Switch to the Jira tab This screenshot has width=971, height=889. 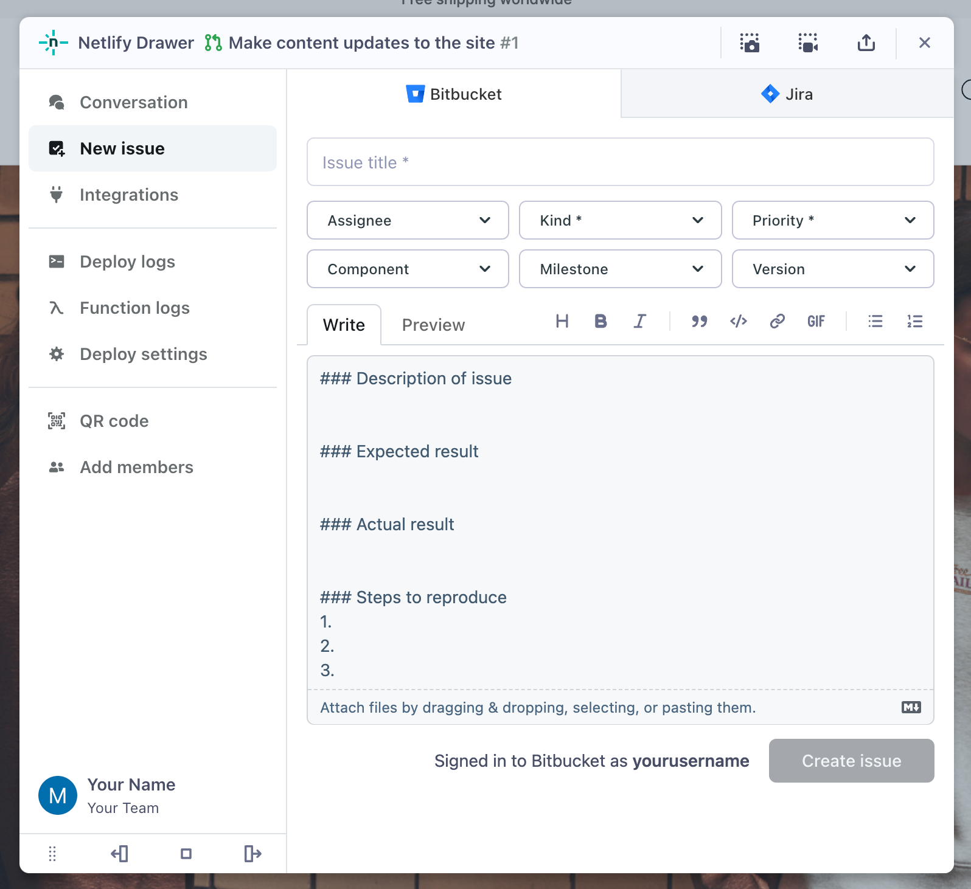(x=787, y=94)
